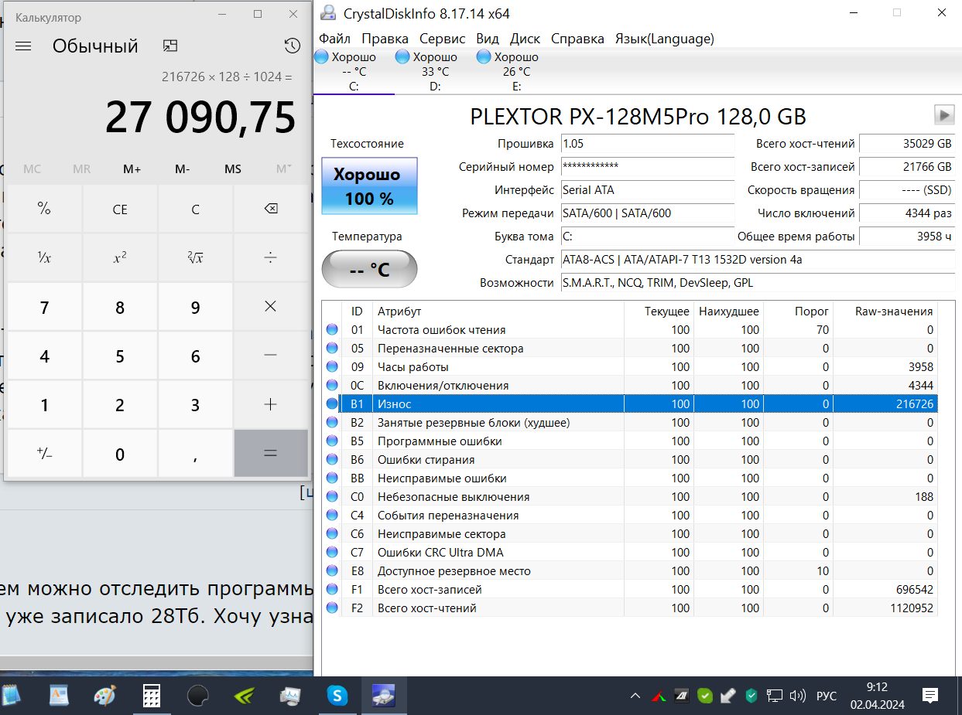The width and height of the screenshot is (962, 715).
Task: Select the D: disk tab at 33 °C
Action: coord(435,71)
